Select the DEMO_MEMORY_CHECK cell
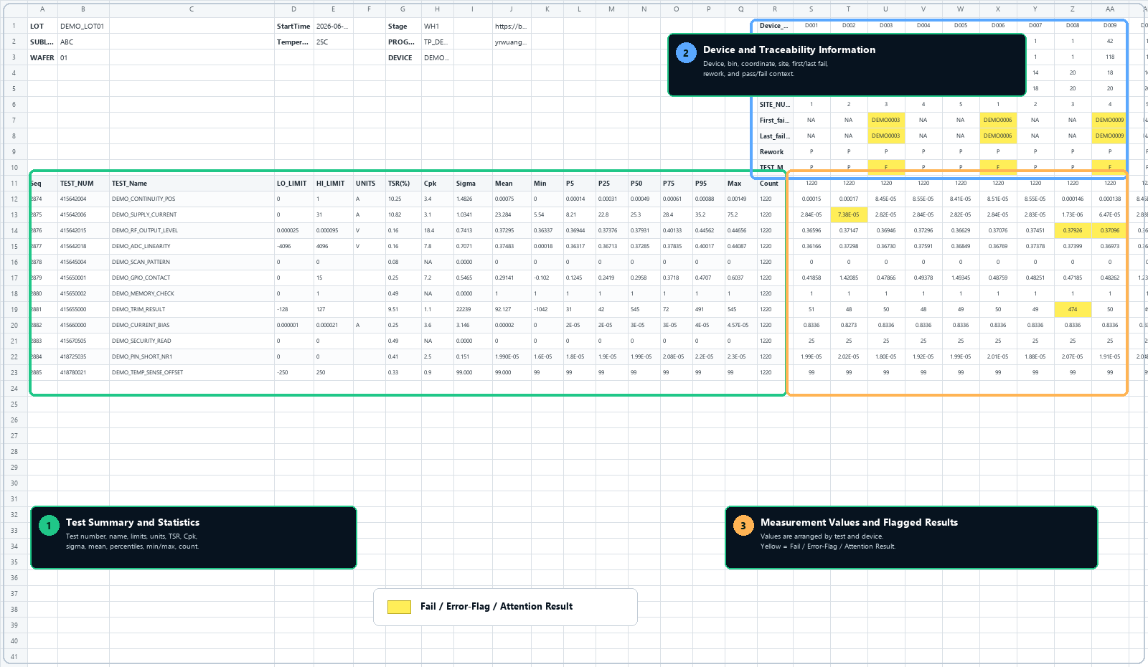 [192, 294]
